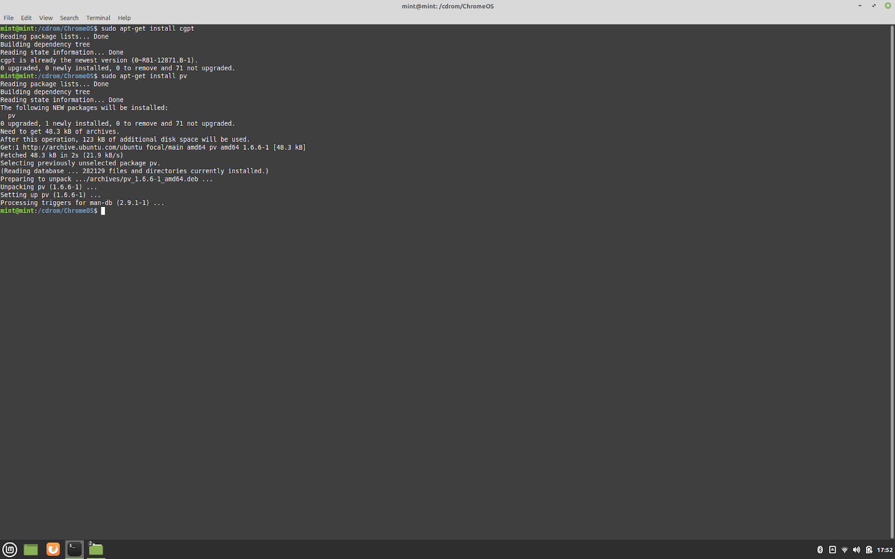Image resolution: width=895 pixels, height=559 pixels.
Task: Open the Linux Mint start menu
Action: 10,549
